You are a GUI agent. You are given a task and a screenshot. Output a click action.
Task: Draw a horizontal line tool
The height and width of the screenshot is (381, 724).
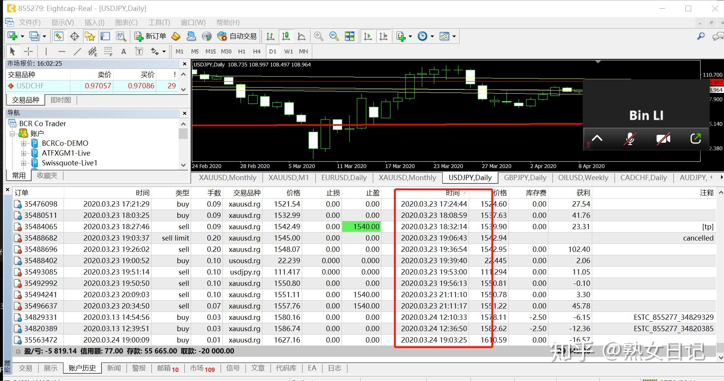click(62, 51)
